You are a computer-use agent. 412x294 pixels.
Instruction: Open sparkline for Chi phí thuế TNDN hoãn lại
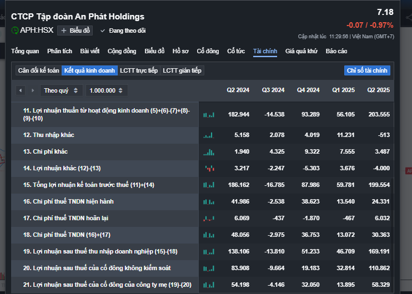(209, 218)
